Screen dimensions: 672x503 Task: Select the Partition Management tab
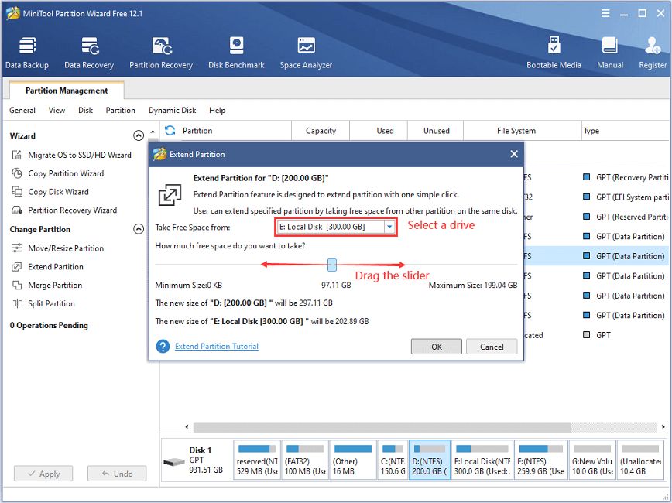67,91
